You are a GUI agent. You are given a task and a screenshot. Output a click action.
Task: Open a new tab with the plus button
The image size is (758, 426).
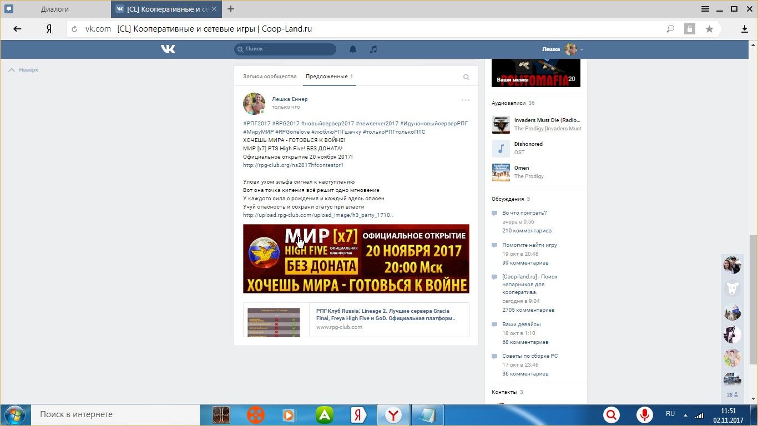[231, 9]
